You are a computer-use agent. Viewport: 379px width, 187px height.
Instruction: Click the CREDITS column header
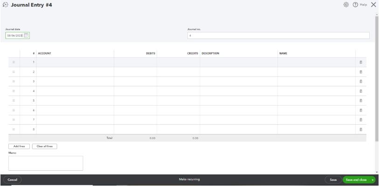tap(193, 53)
